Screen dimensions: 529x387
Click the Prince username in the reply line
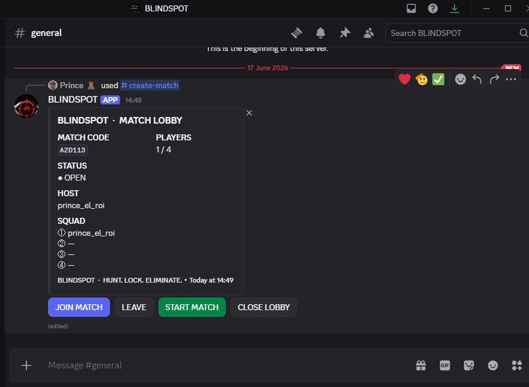[x=71, y=86]
